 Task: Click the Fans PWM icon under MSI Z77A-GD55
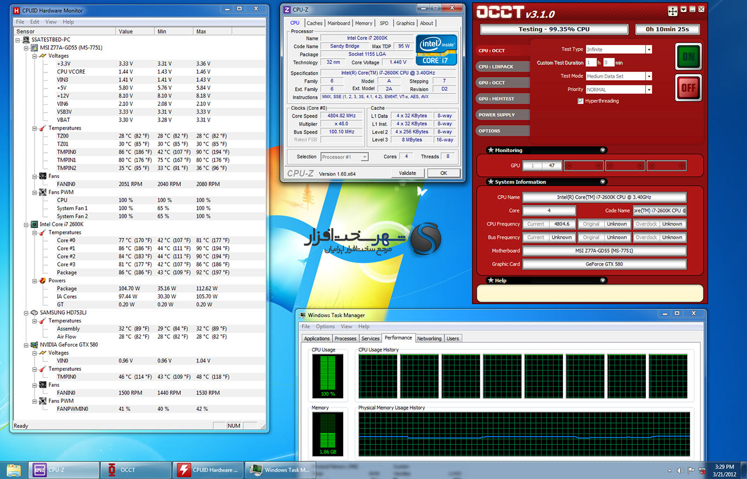click(x=42, y=192)
